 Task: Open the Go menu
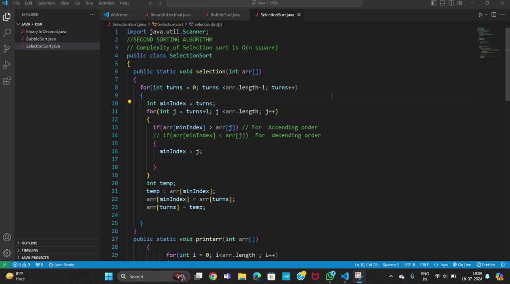pos(77,3)
